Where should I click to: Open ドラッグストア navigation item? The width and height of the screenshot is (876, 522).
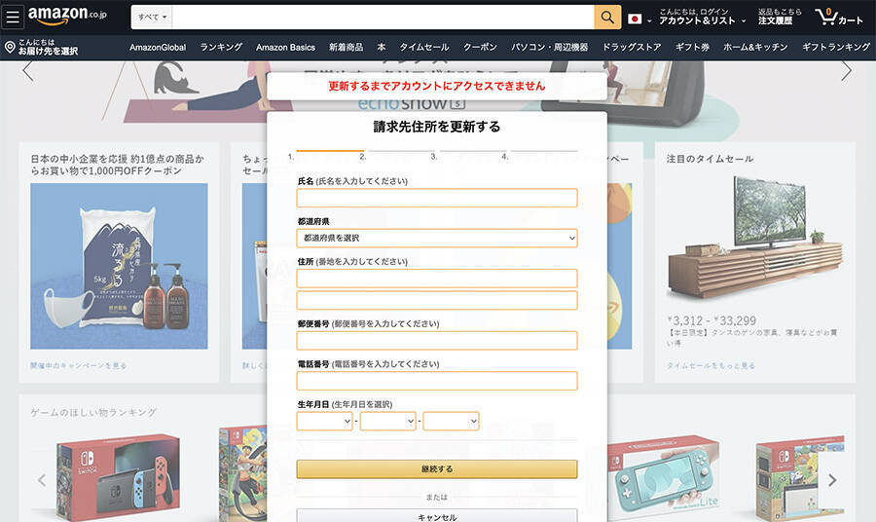pos(632,48)
